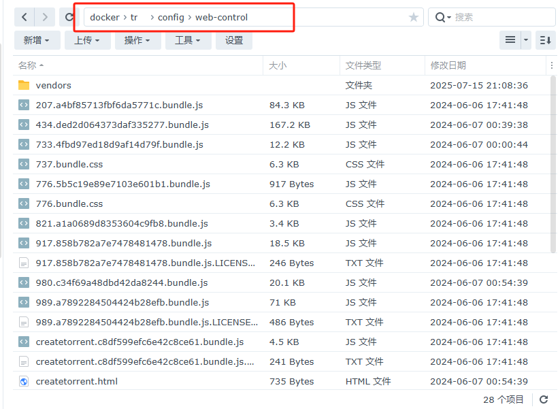Open the 操作 menu
The image size is (560, 409).
point(137,40)
